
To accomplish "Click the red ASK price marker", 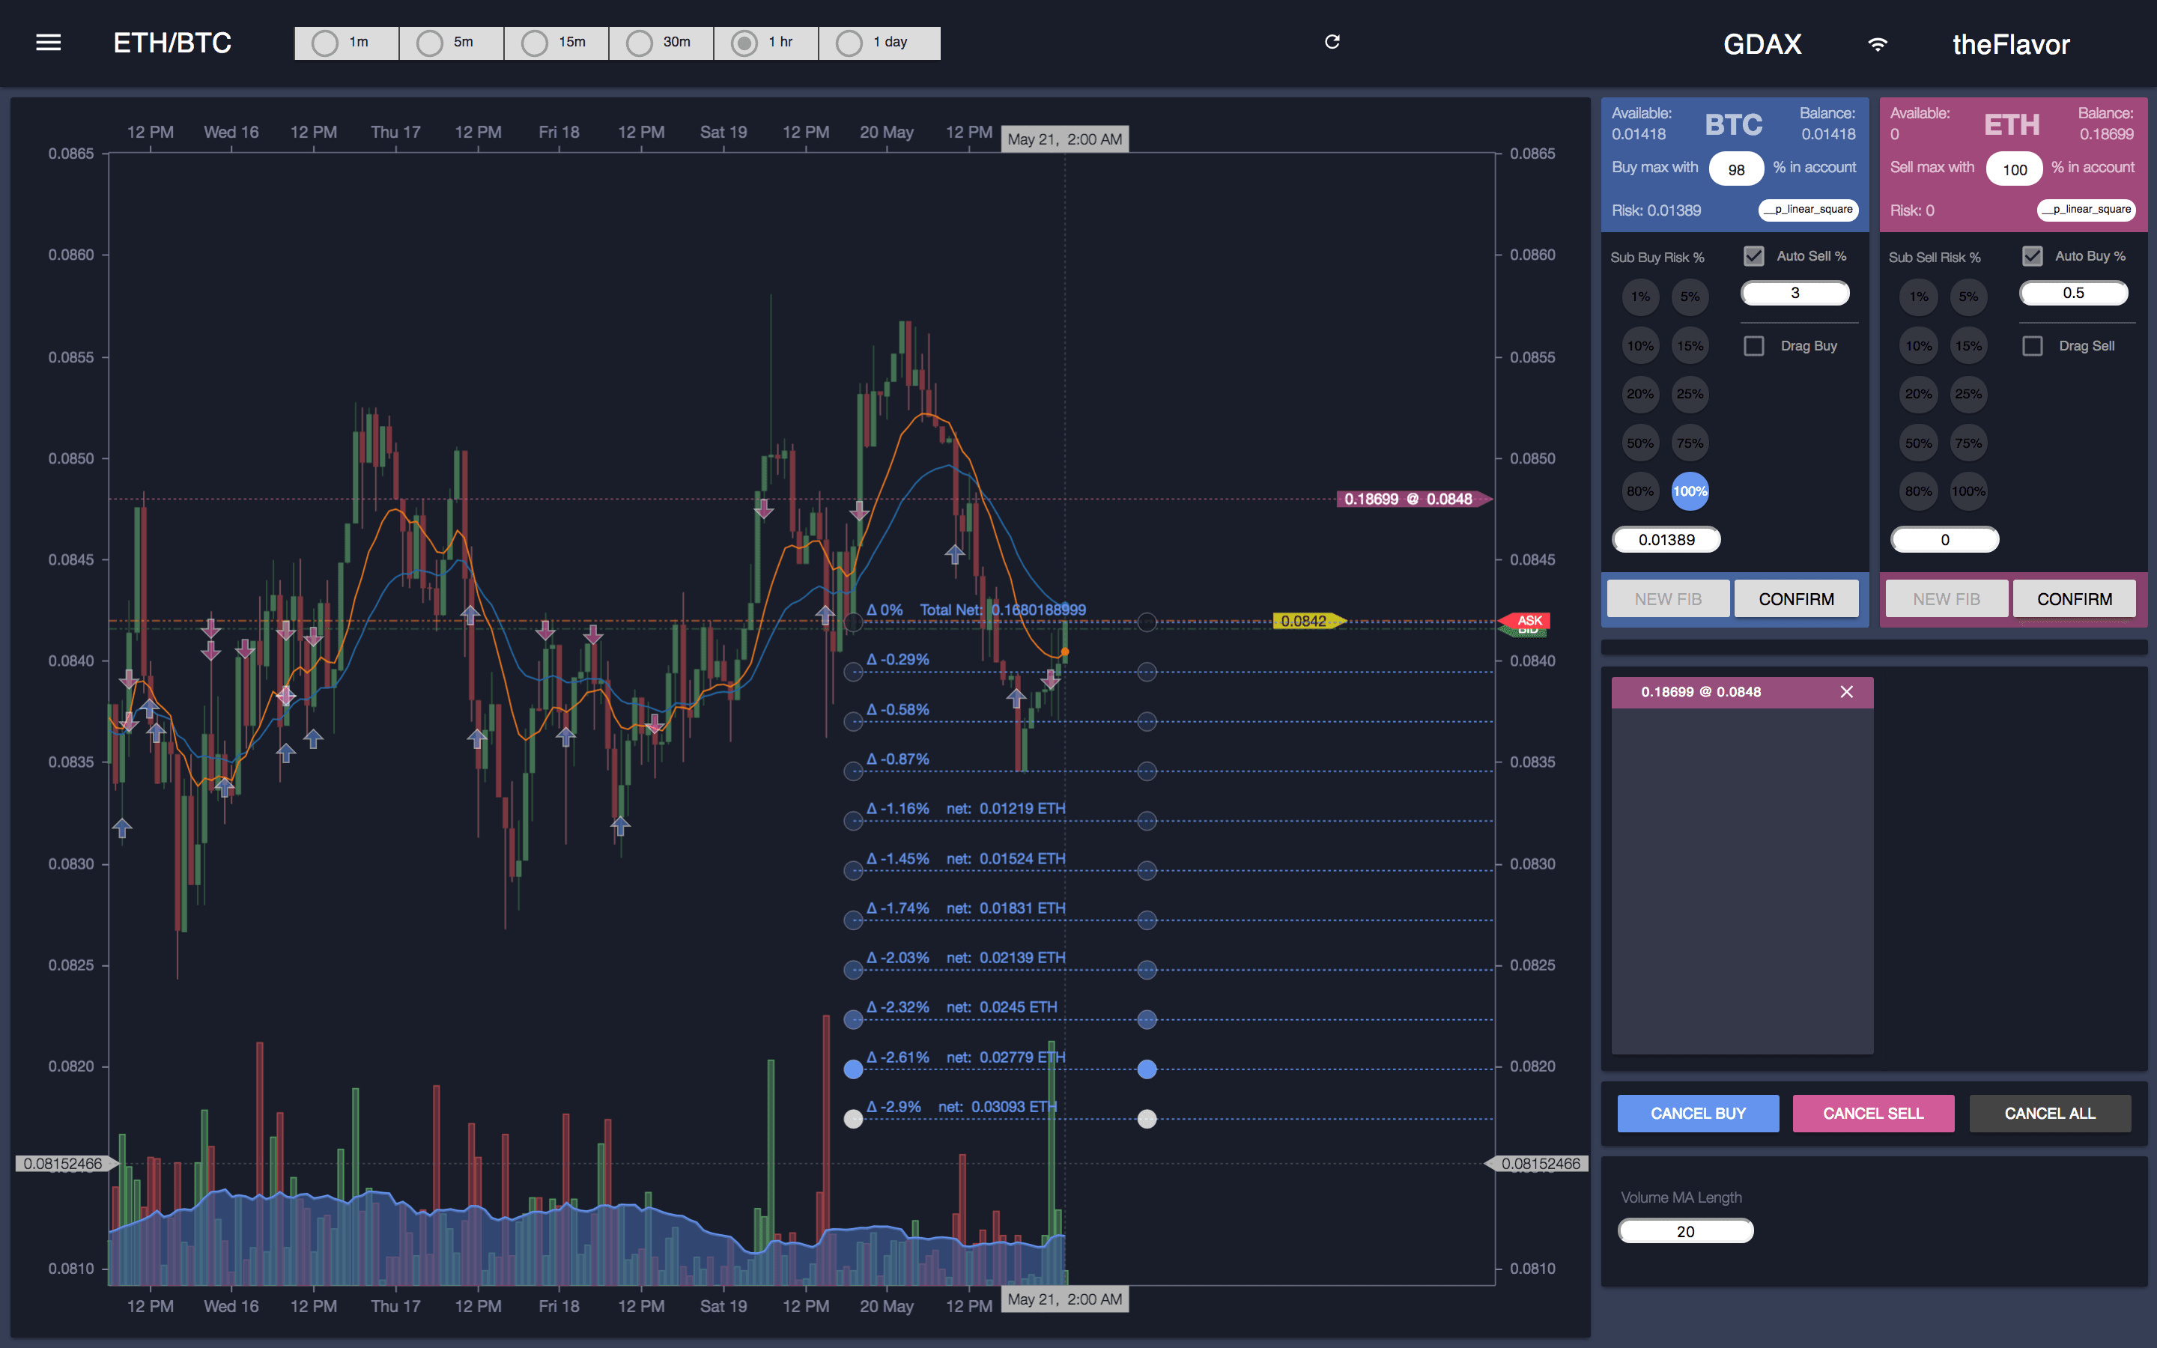I will [x=1529, y=619].
